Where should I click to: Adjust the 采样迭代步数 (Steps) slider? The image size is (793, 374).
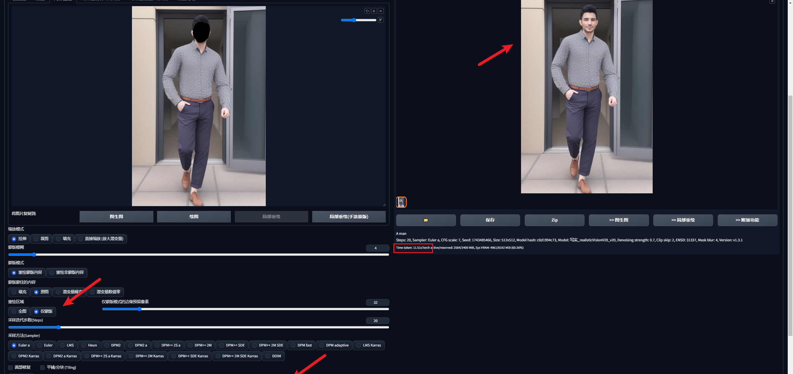point(198,327)
